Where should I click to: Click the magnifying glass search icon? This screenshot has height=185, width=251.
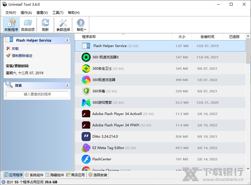tap(9, 85)
